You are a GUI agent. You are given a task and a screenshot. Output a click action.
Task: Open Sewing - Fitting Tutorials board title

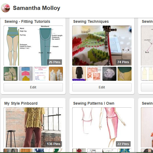(27, 22)
